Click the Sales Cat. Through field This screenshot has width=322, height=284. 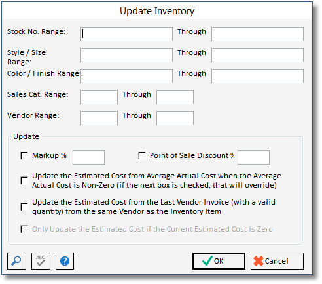175,97
